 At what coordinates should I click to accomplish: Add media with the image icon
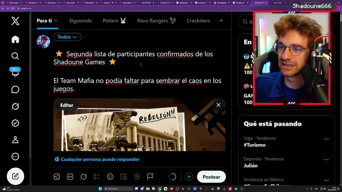click(57, 177)
